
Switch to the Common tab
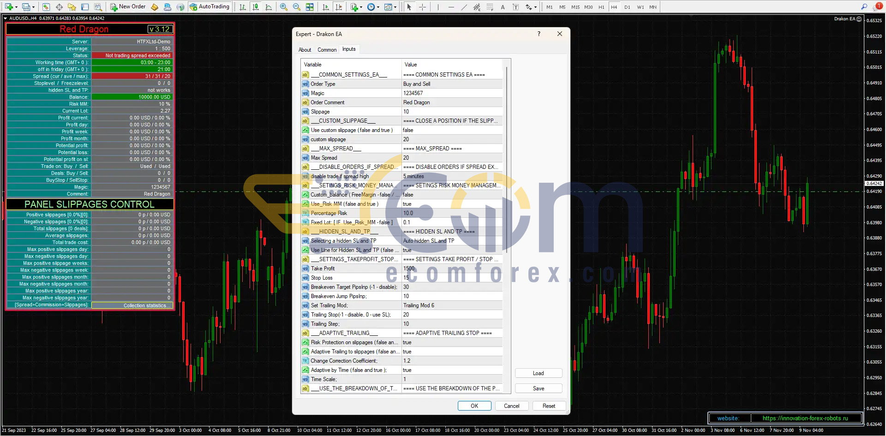click(x=327, y=50)
